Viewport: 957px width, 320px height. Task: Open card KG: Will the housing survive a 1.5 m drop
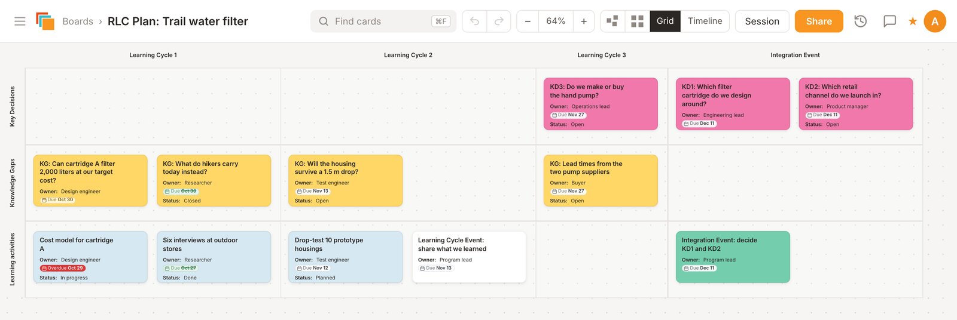pyautogui.click(x=346, y=181)
